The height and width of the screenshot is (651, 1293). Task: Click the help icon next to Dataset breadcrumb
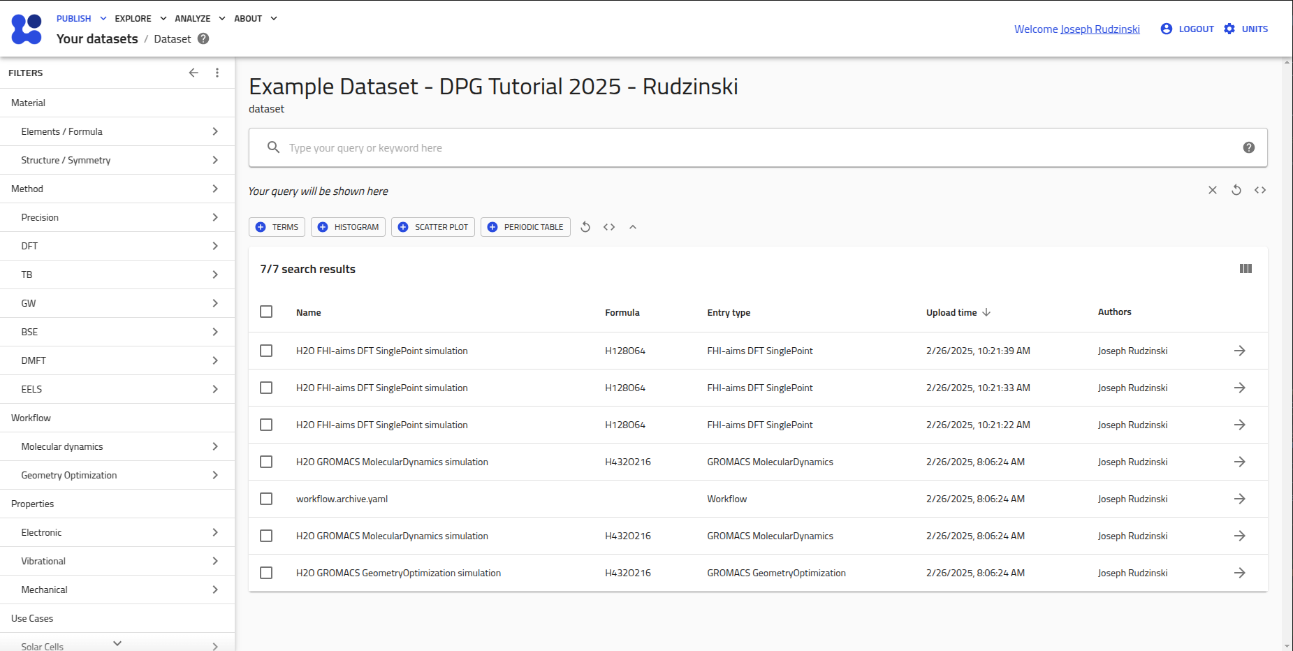203,39
